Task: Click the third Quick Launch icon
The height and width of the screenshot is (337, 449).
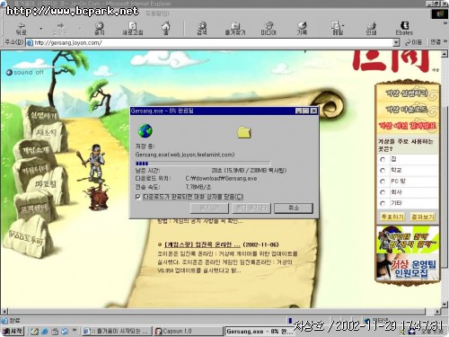Action: pos(55,331)
